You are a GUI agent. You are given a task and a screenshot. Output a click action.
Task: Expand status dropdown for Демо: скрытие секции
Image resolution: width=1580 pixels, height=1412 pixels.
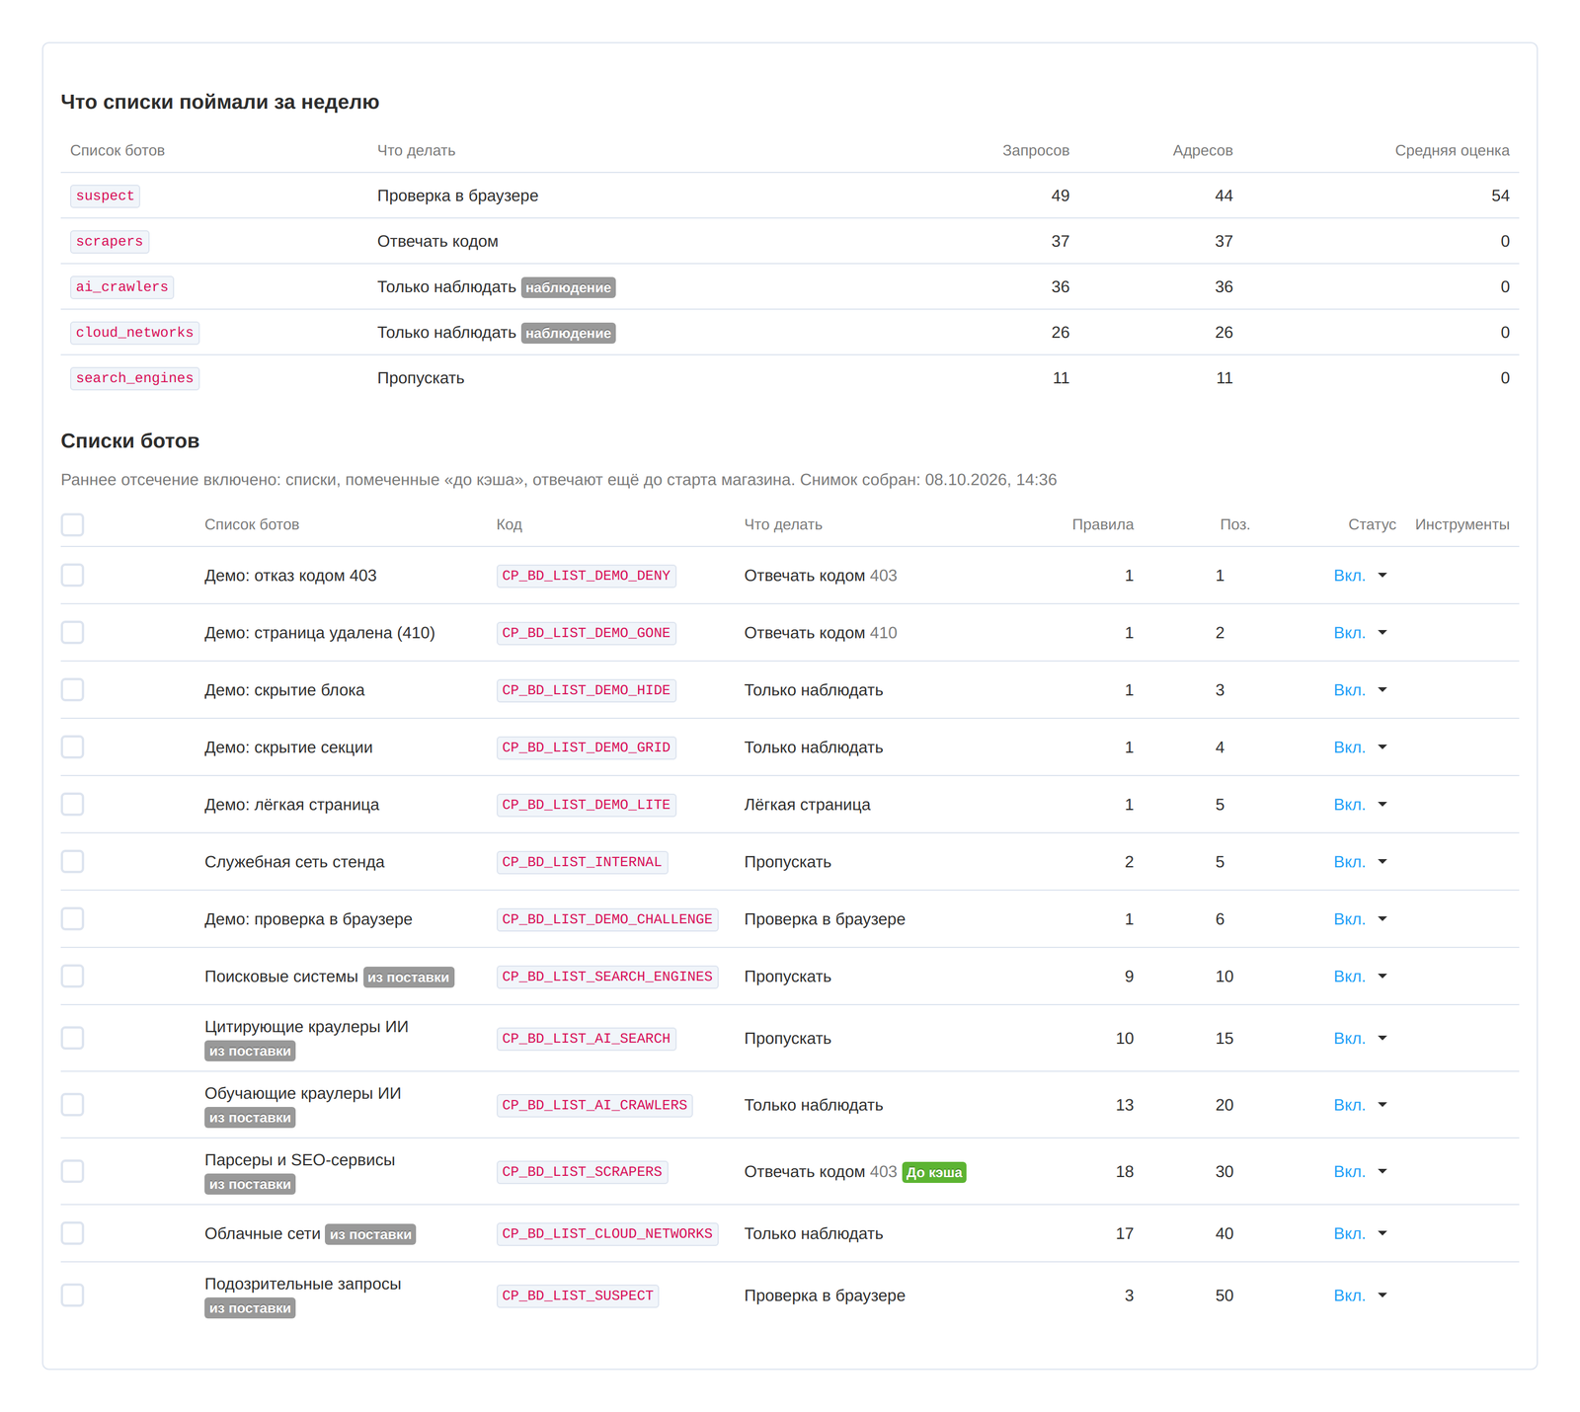click(x=1361, y=747)
